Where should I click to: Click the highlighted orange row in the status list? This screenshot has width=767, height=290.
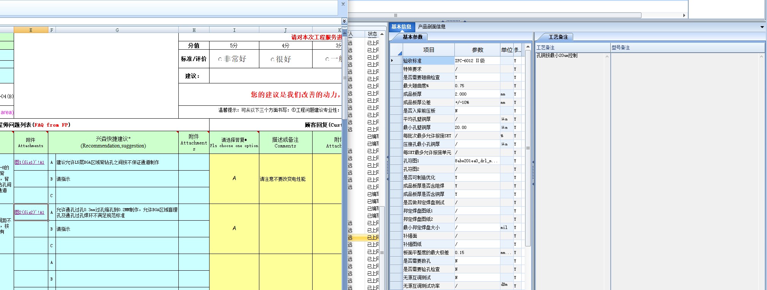pos(364,238)
